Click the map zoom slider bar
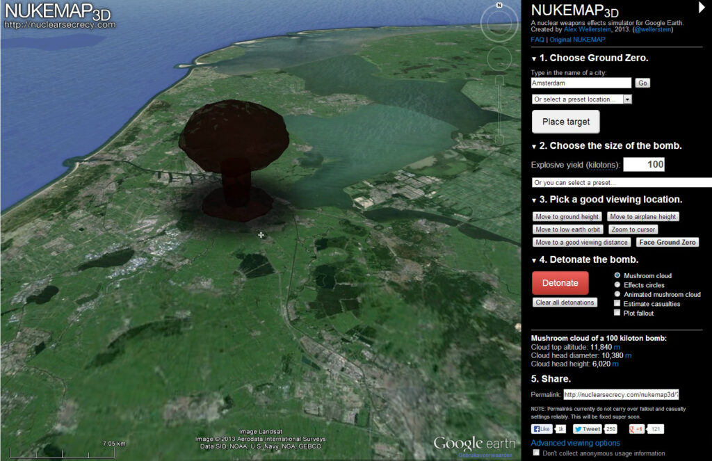 pyautogui.click(x=499, y=111)
